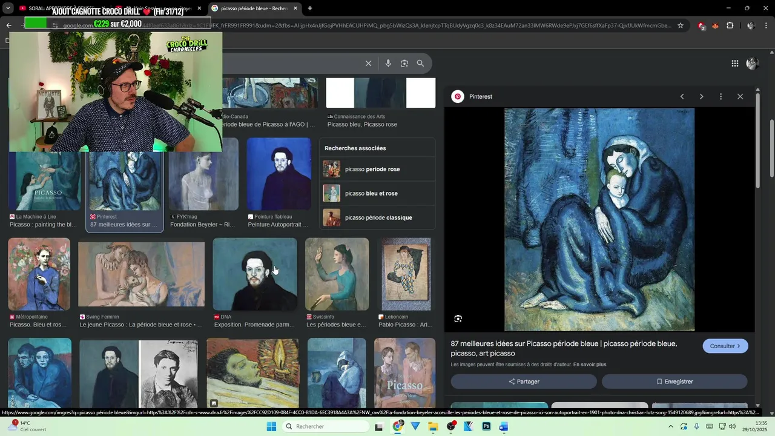The height and width of the screenshot is (436, 775).
Task: Open Task View from the taskbar
Action: point(379,426)
